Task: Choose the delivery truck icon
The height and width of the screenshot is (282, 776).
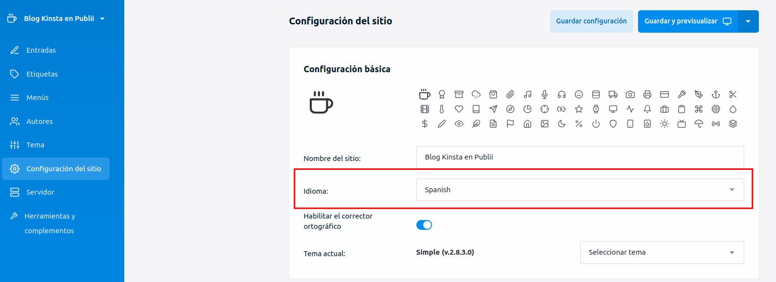Action: point(613,95)
